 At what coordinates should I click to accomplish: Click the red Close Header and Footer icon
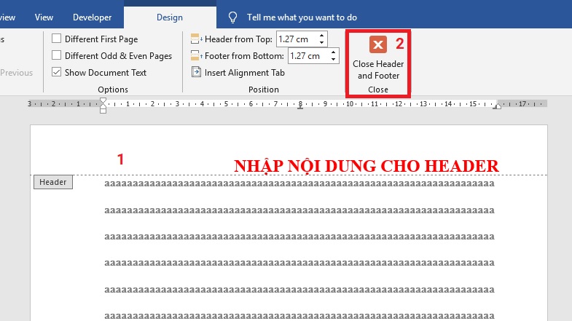tap(377, 45)
